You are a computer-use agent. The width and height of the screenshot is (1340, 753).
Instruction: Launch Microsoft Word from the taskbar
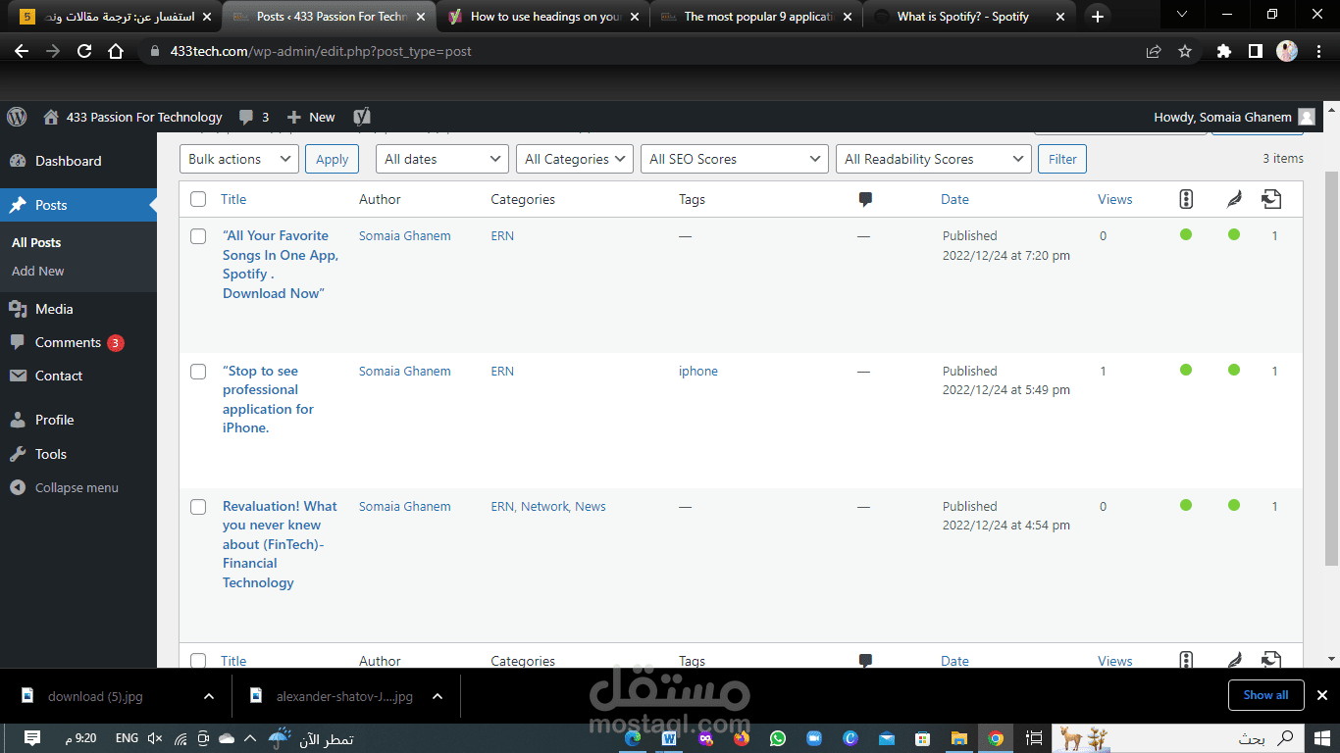coord(671,738)
